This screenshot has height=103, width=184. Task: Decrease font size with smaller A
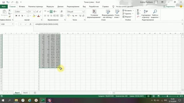point(40,11)
